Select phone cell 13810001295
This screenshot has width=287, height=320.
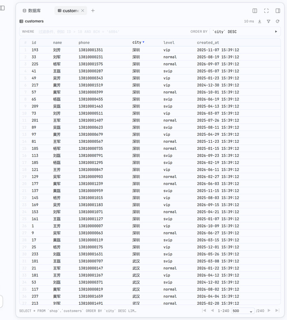pyautogui.click(x=91, y=163)
